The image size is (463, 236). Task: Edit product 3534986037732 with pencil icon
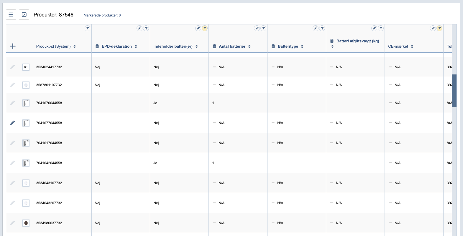[12, 223]
